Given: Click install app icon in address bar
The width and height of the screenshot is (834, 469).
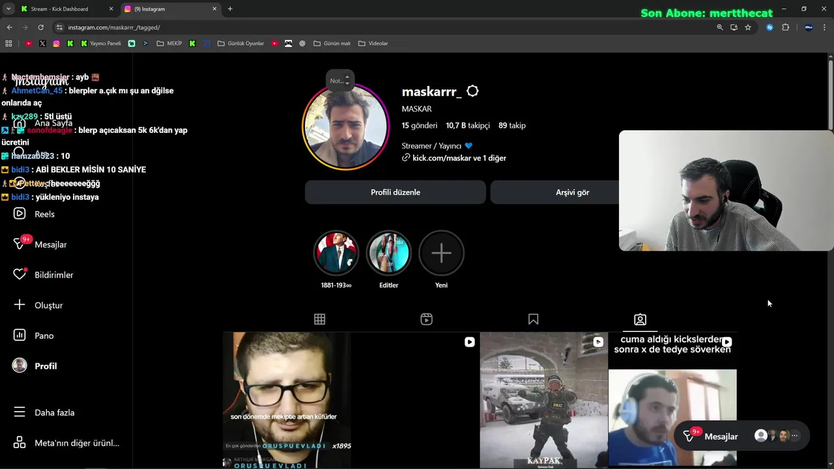Looking at the screenshot, I should [734, 27].
